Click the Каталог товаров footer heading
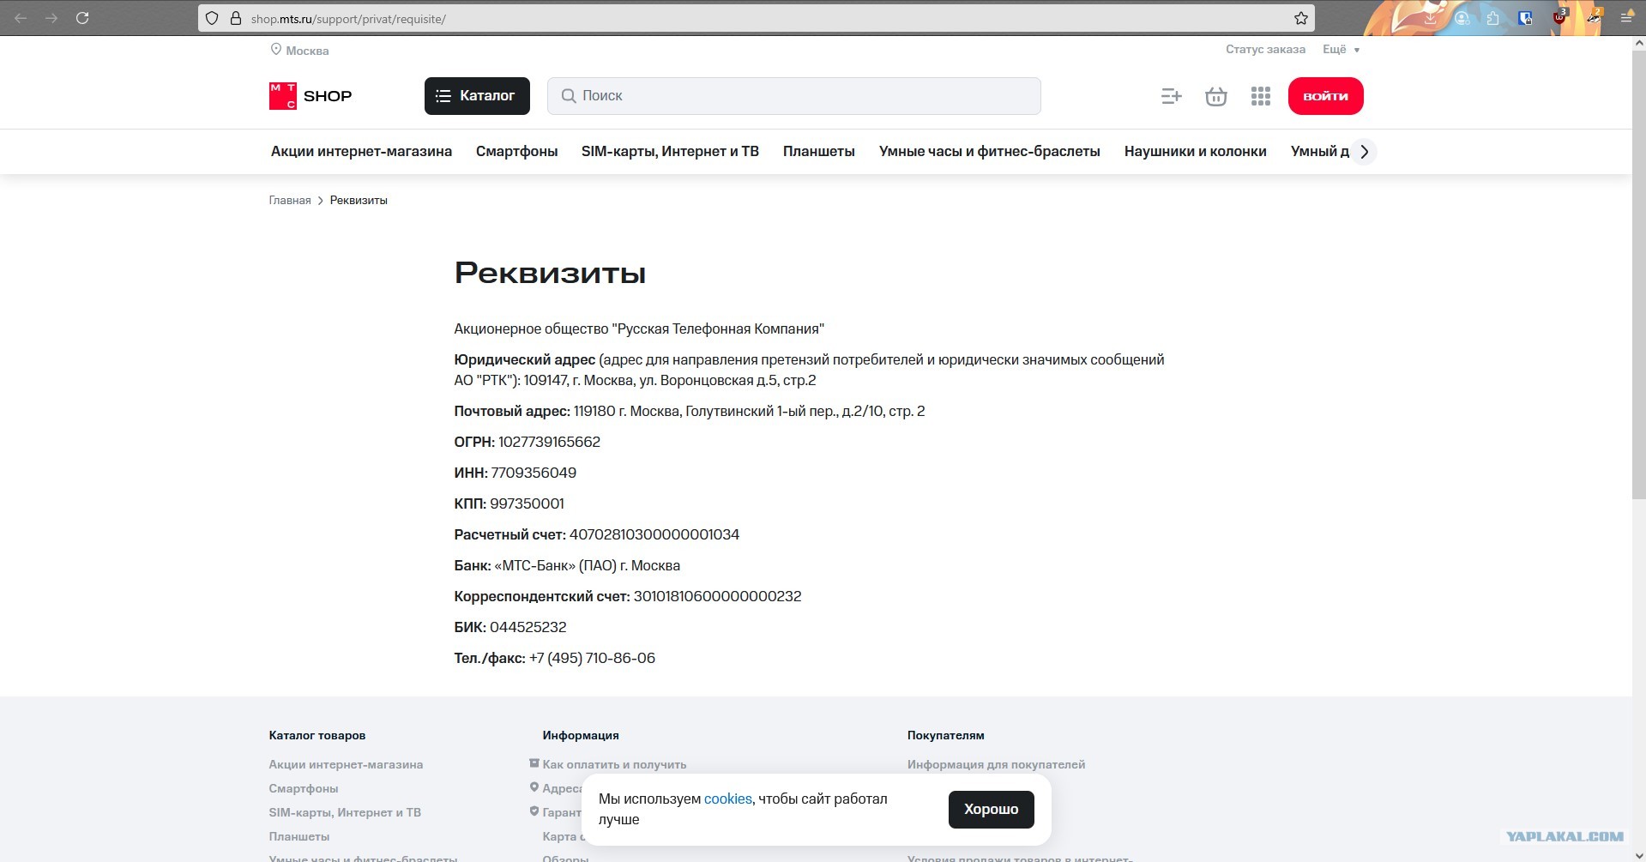The width and height of the screenshot is (1646, 862). coord(317,735)
